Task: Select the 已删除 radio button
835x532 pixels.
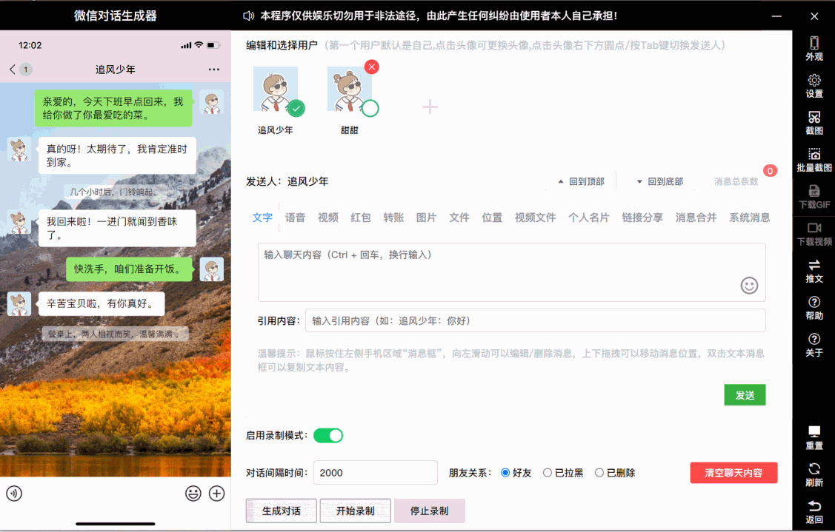Action: coord(599,473)
